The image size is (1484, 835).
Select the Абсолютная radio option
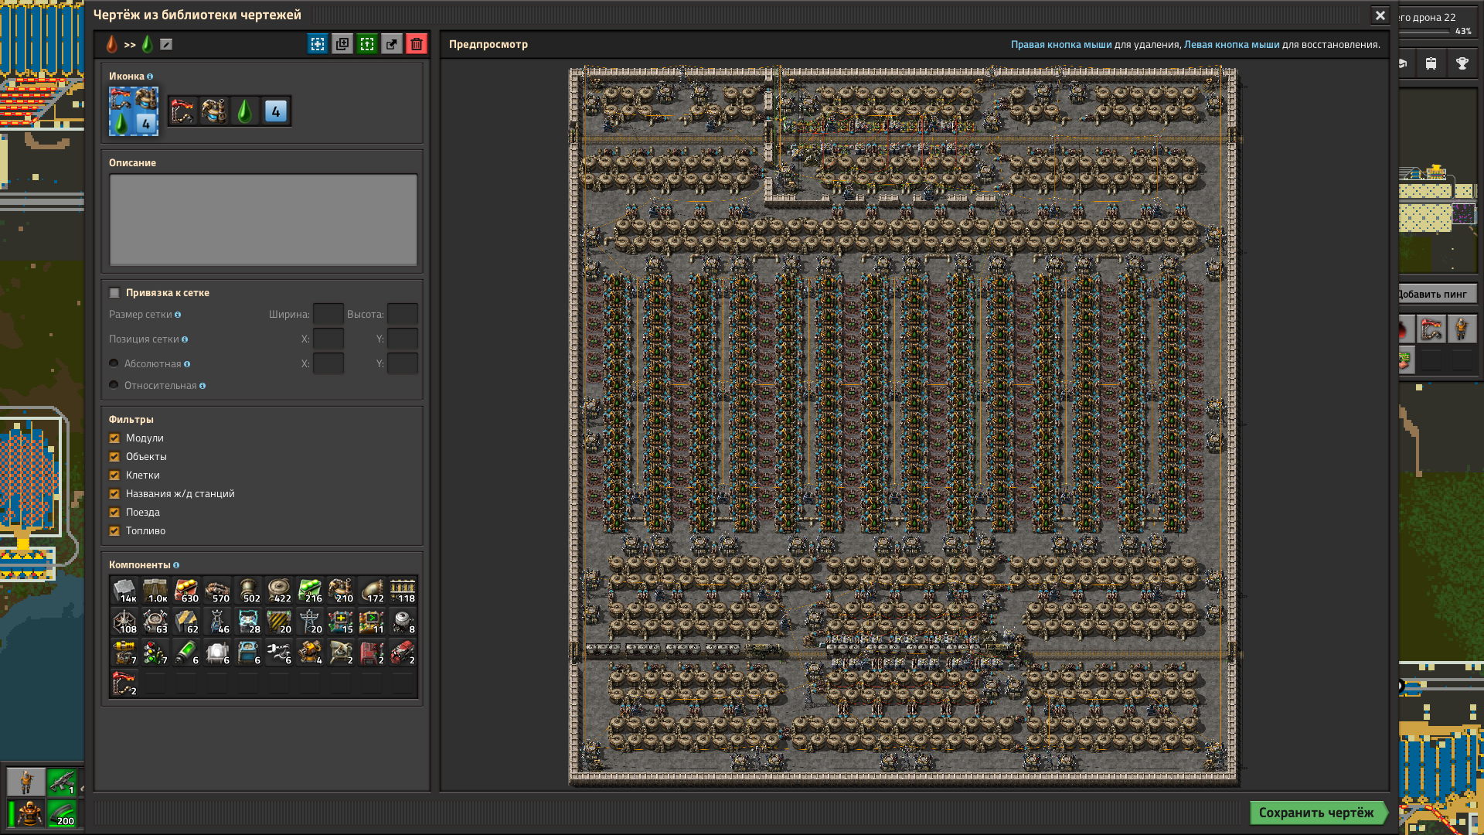114,363
